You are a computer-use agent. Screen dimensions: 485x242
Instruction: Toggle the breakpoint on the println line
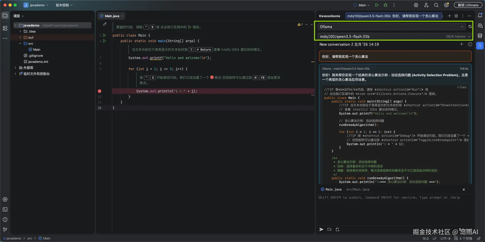click(100, 91)
